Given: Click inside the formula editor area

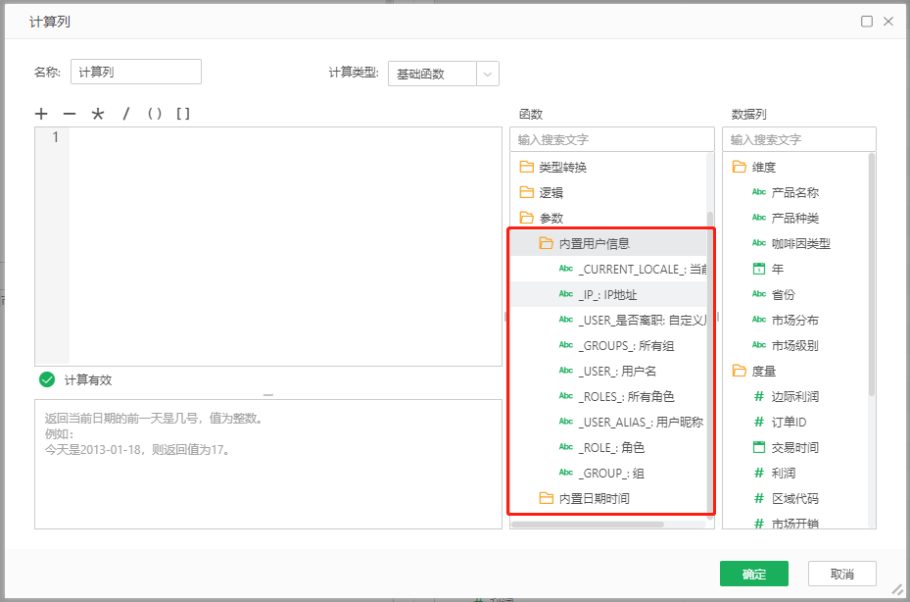Looking at the screenshot, I should pyautogui.click(x=285, y=246).
